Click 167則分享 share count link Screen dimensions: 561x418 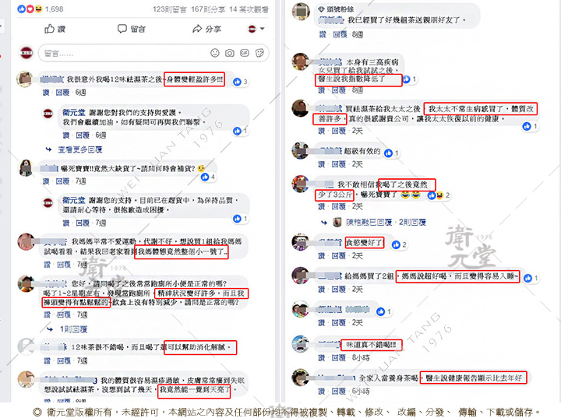point(206,9)
